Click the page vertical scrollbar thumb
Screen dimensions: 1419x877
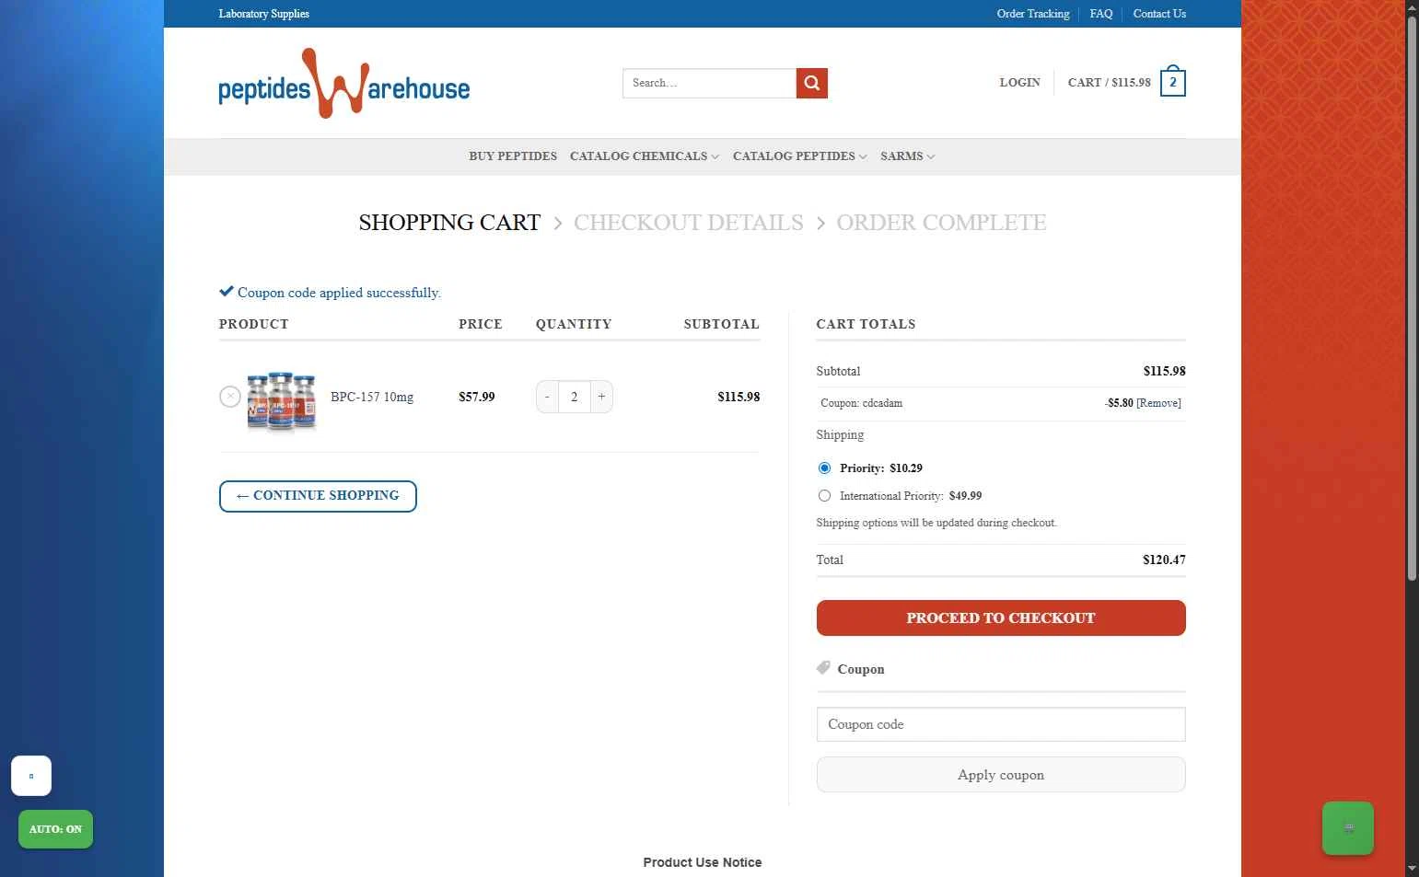[1412, 298]
